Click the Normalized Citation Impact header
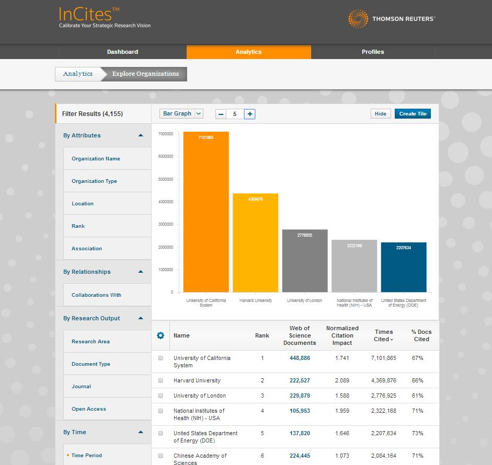The width and height of the screenshot is (492, 465). (342, 335)
